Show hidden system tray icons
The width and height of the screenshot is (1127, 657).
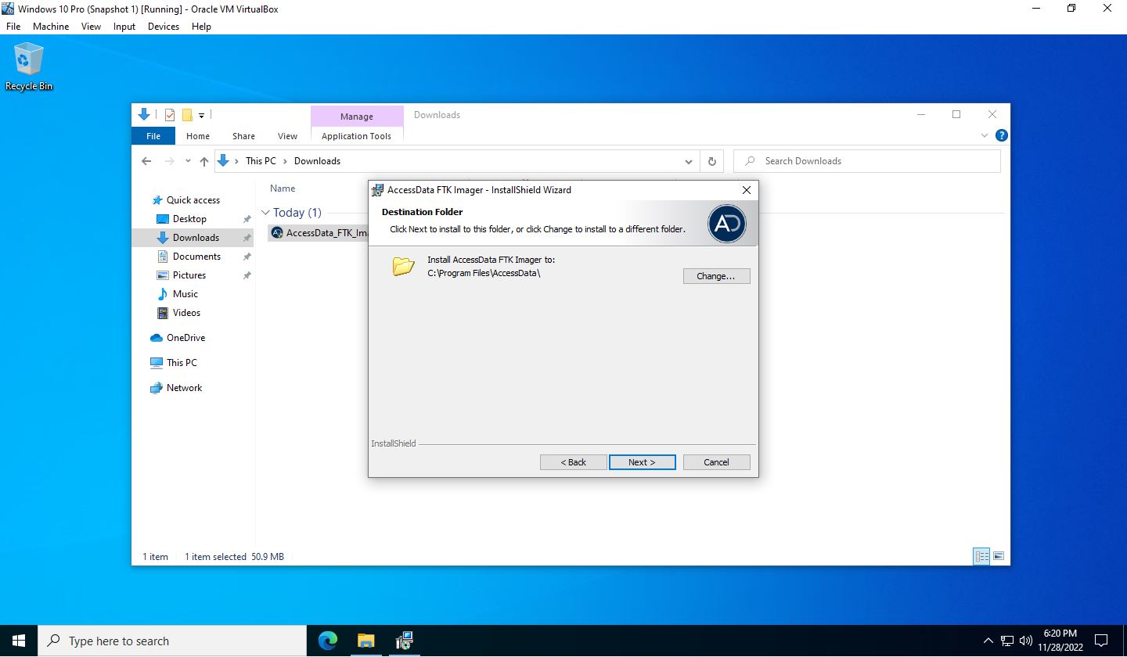[988, 641]
